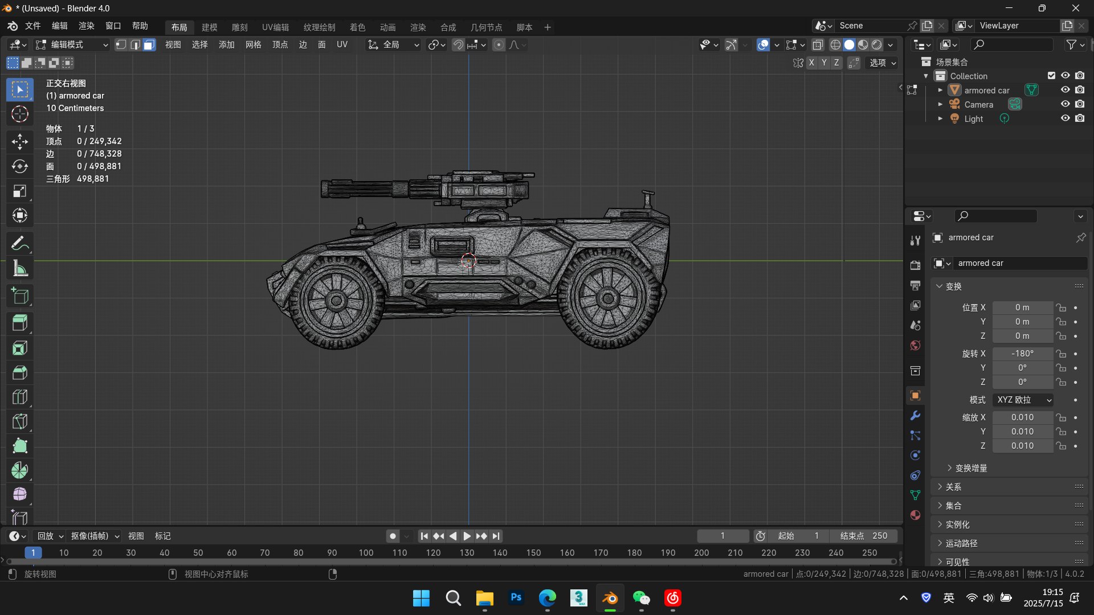The image size is (1094, 615).
Task: Expand Camera in outliner
Action: [940, 104]
